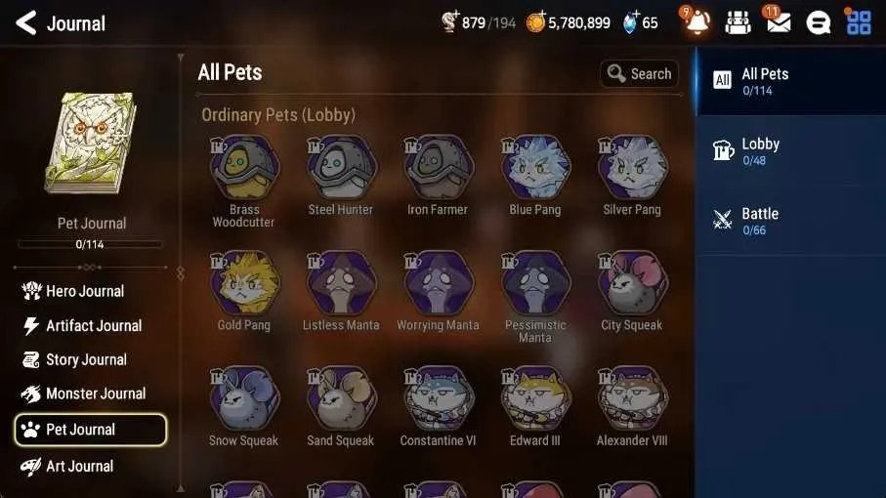Open the mailbox envelope icon
Viewport: 886px width, 498px height.
click(x=779, y=22)
